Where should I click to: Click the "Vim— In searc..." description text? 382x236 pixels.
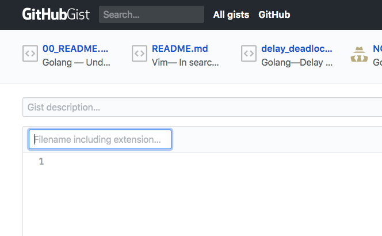[x=184, y=62]
